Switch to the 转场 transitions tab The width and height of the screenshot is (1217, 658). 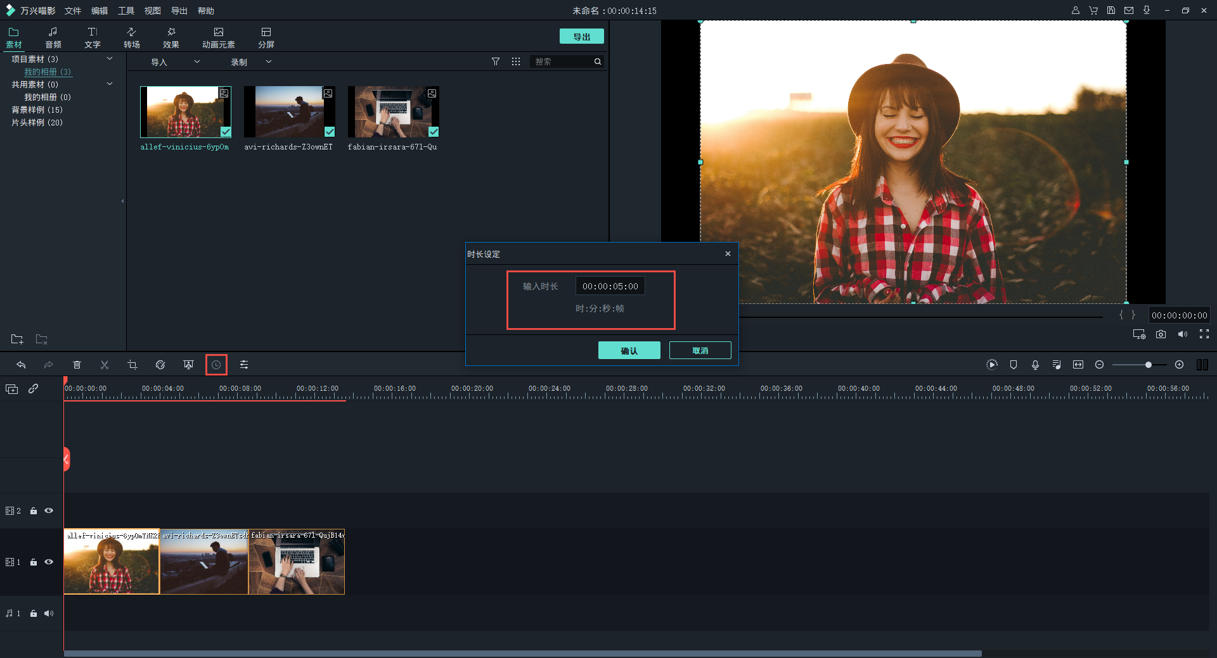click(132, 37)
